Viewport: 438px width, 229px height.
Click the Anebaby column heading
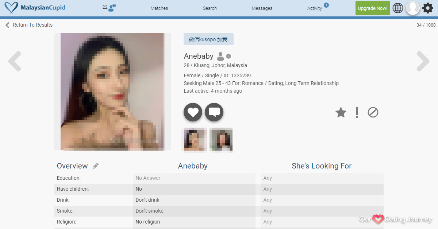click(x=193, y=166)
